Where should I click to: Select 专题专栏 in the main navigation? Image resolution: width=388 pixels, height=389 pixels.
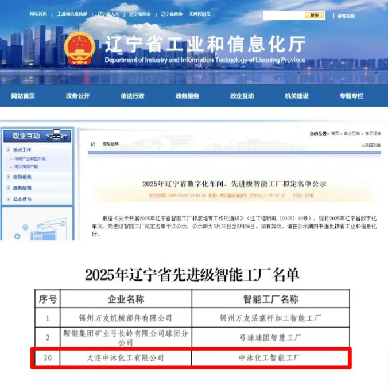[351, 96]
